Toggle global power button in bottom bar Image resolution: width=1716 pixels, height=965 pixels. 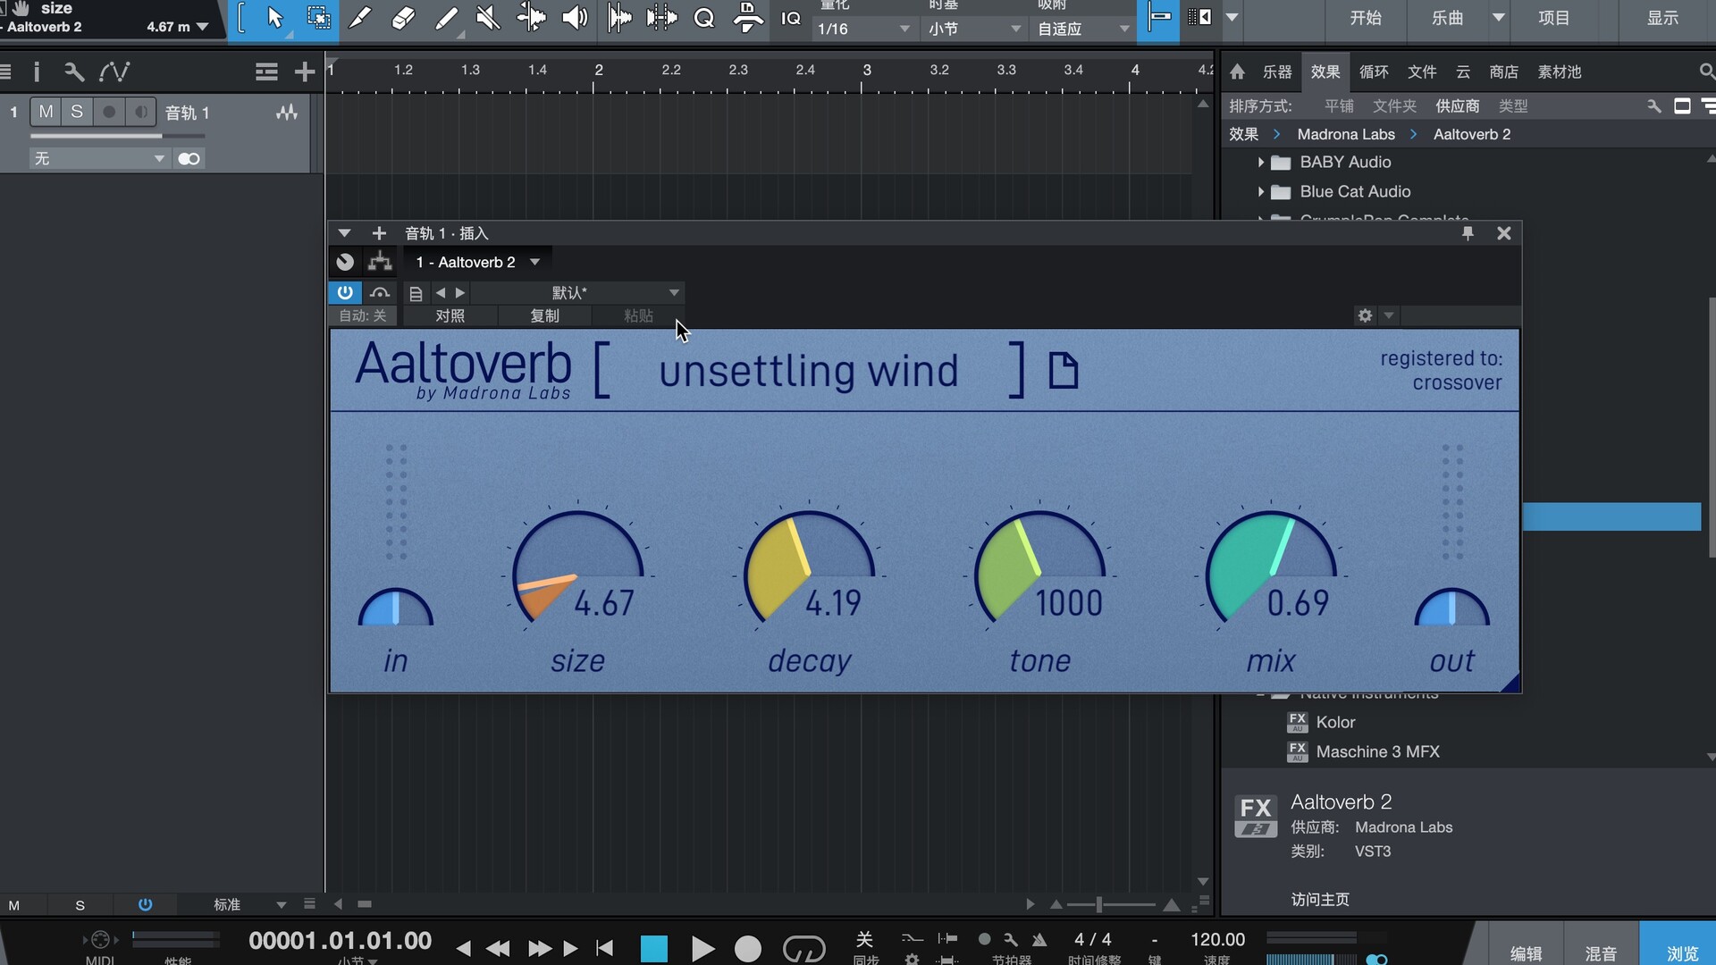(x=145, y=905)
